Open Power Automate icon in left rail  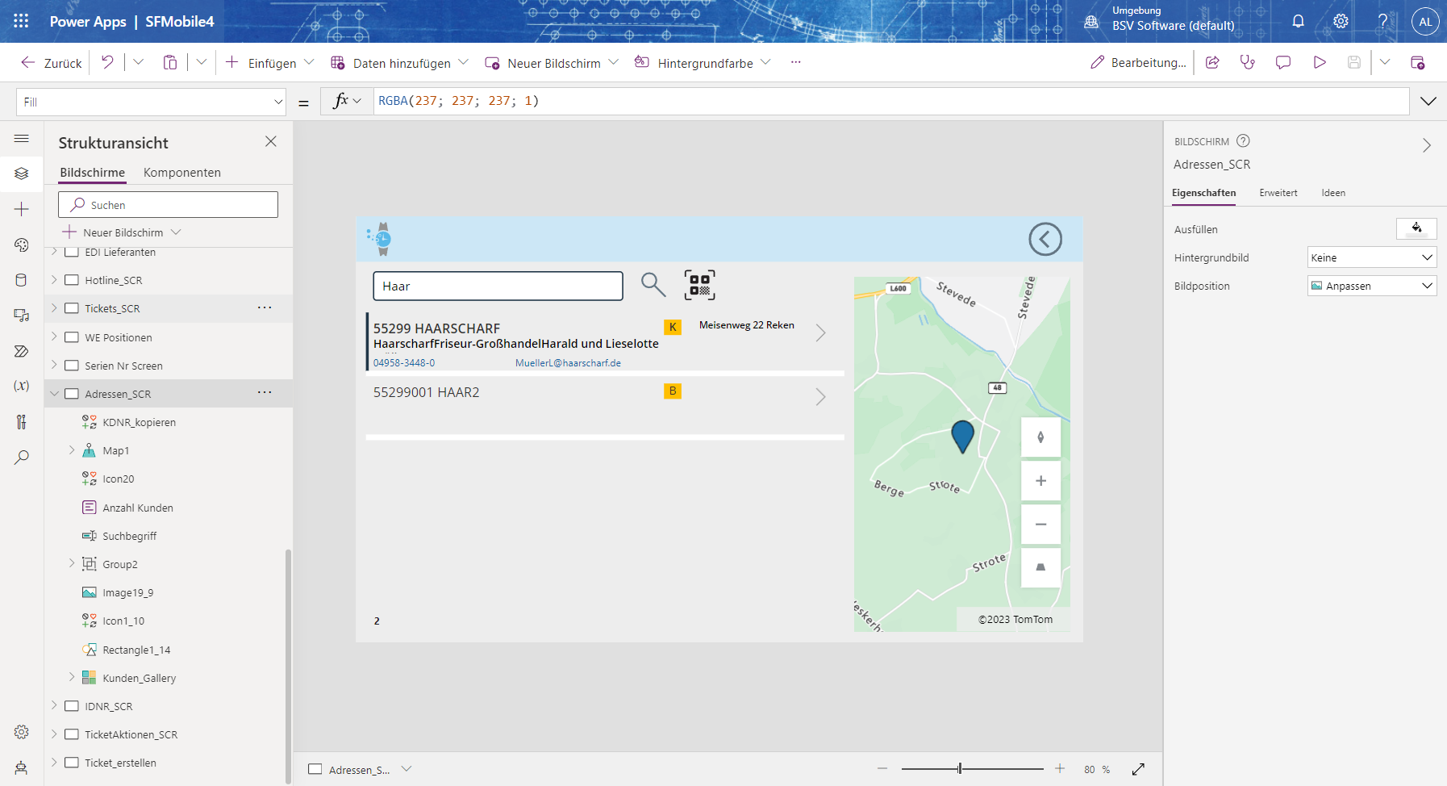coord(22,351)
